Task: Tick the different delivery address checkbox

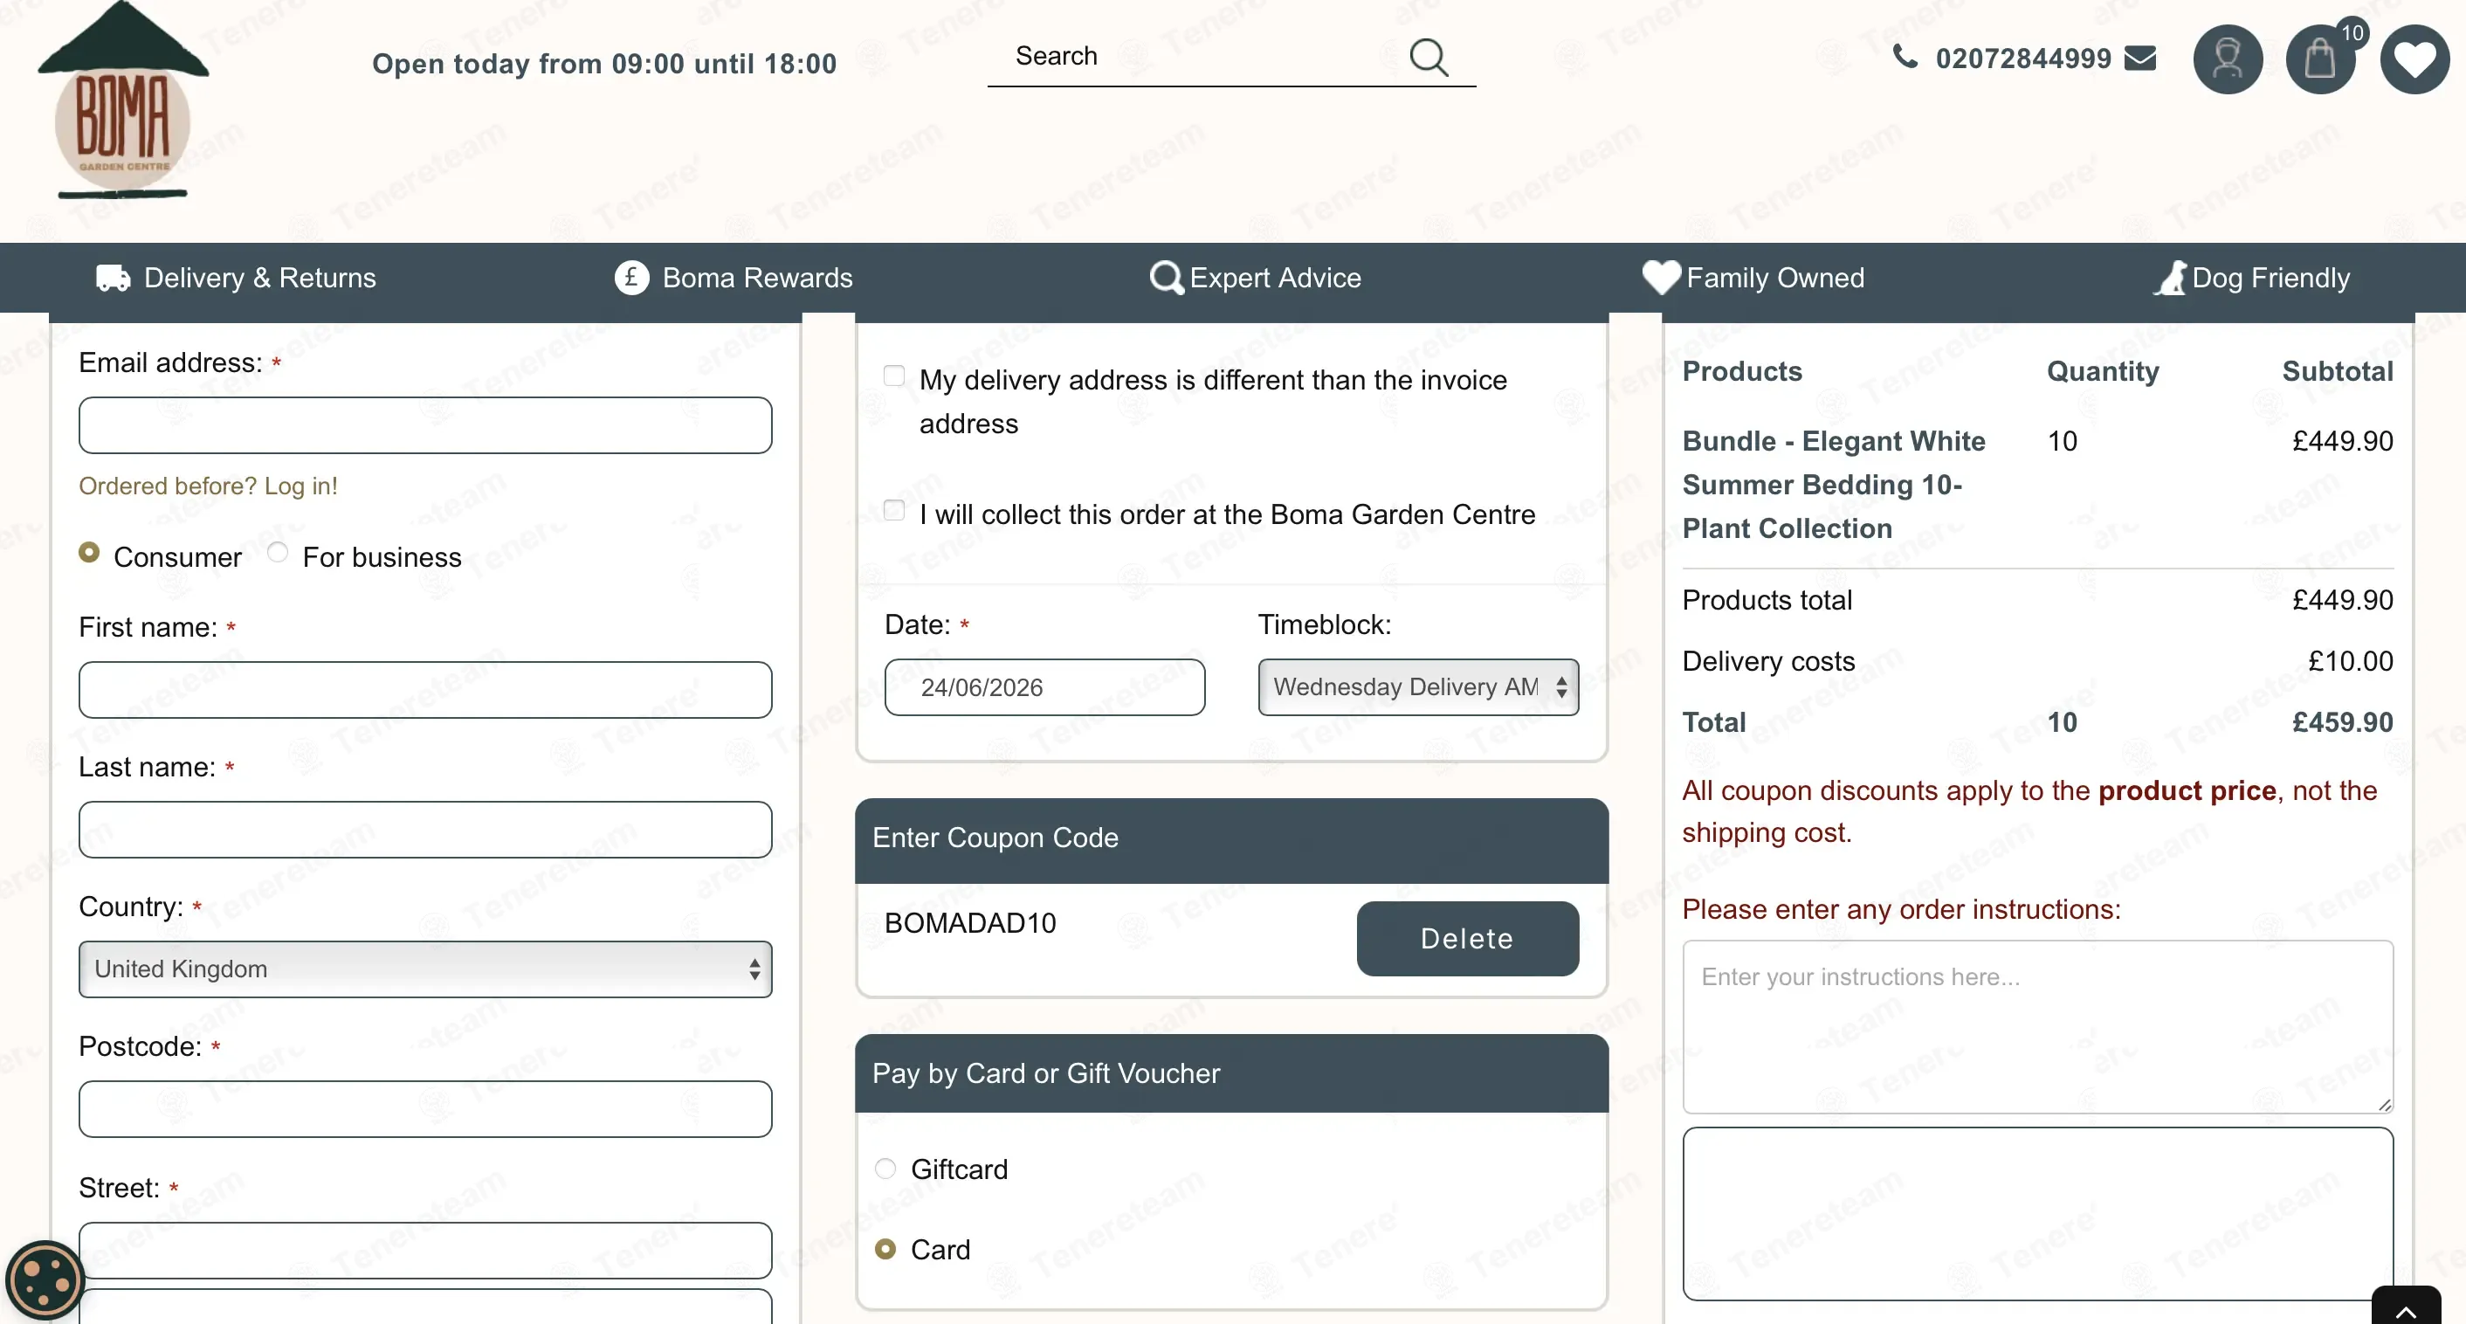Action: [x=894, y=376]
